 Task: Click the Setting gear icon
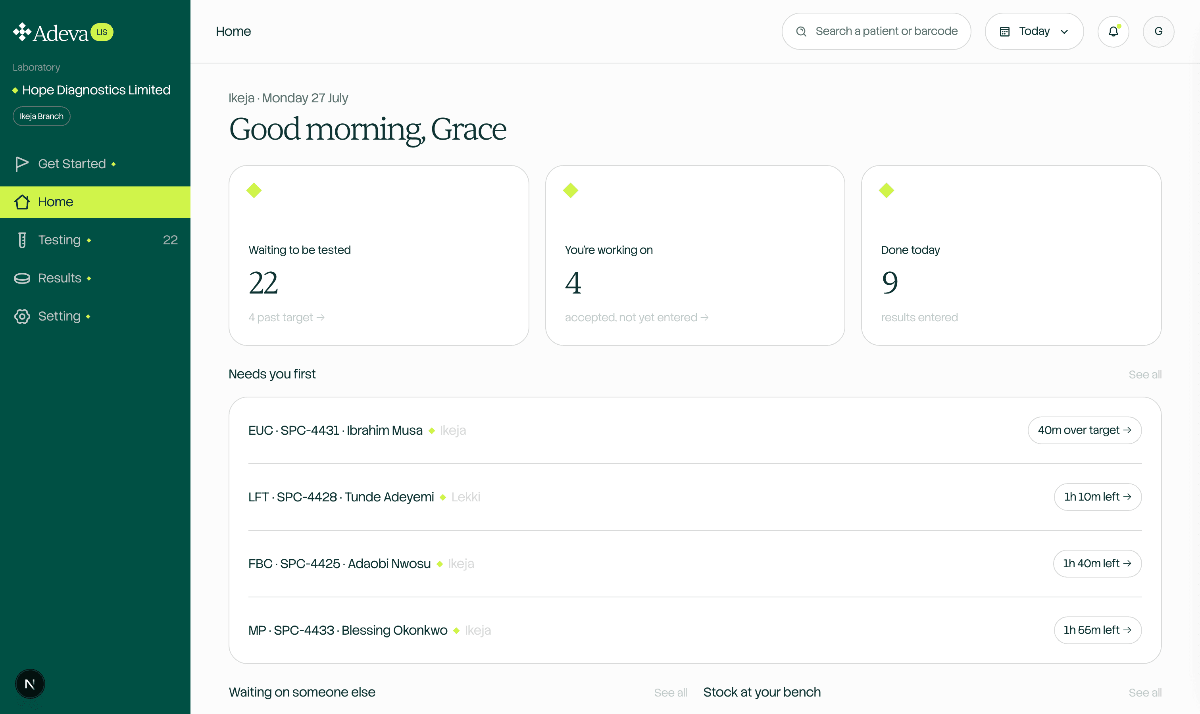(x=22, y=316)
